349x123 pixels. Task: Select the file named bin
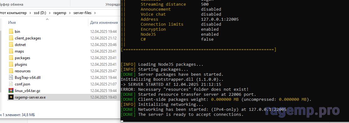tap(17, 32)
